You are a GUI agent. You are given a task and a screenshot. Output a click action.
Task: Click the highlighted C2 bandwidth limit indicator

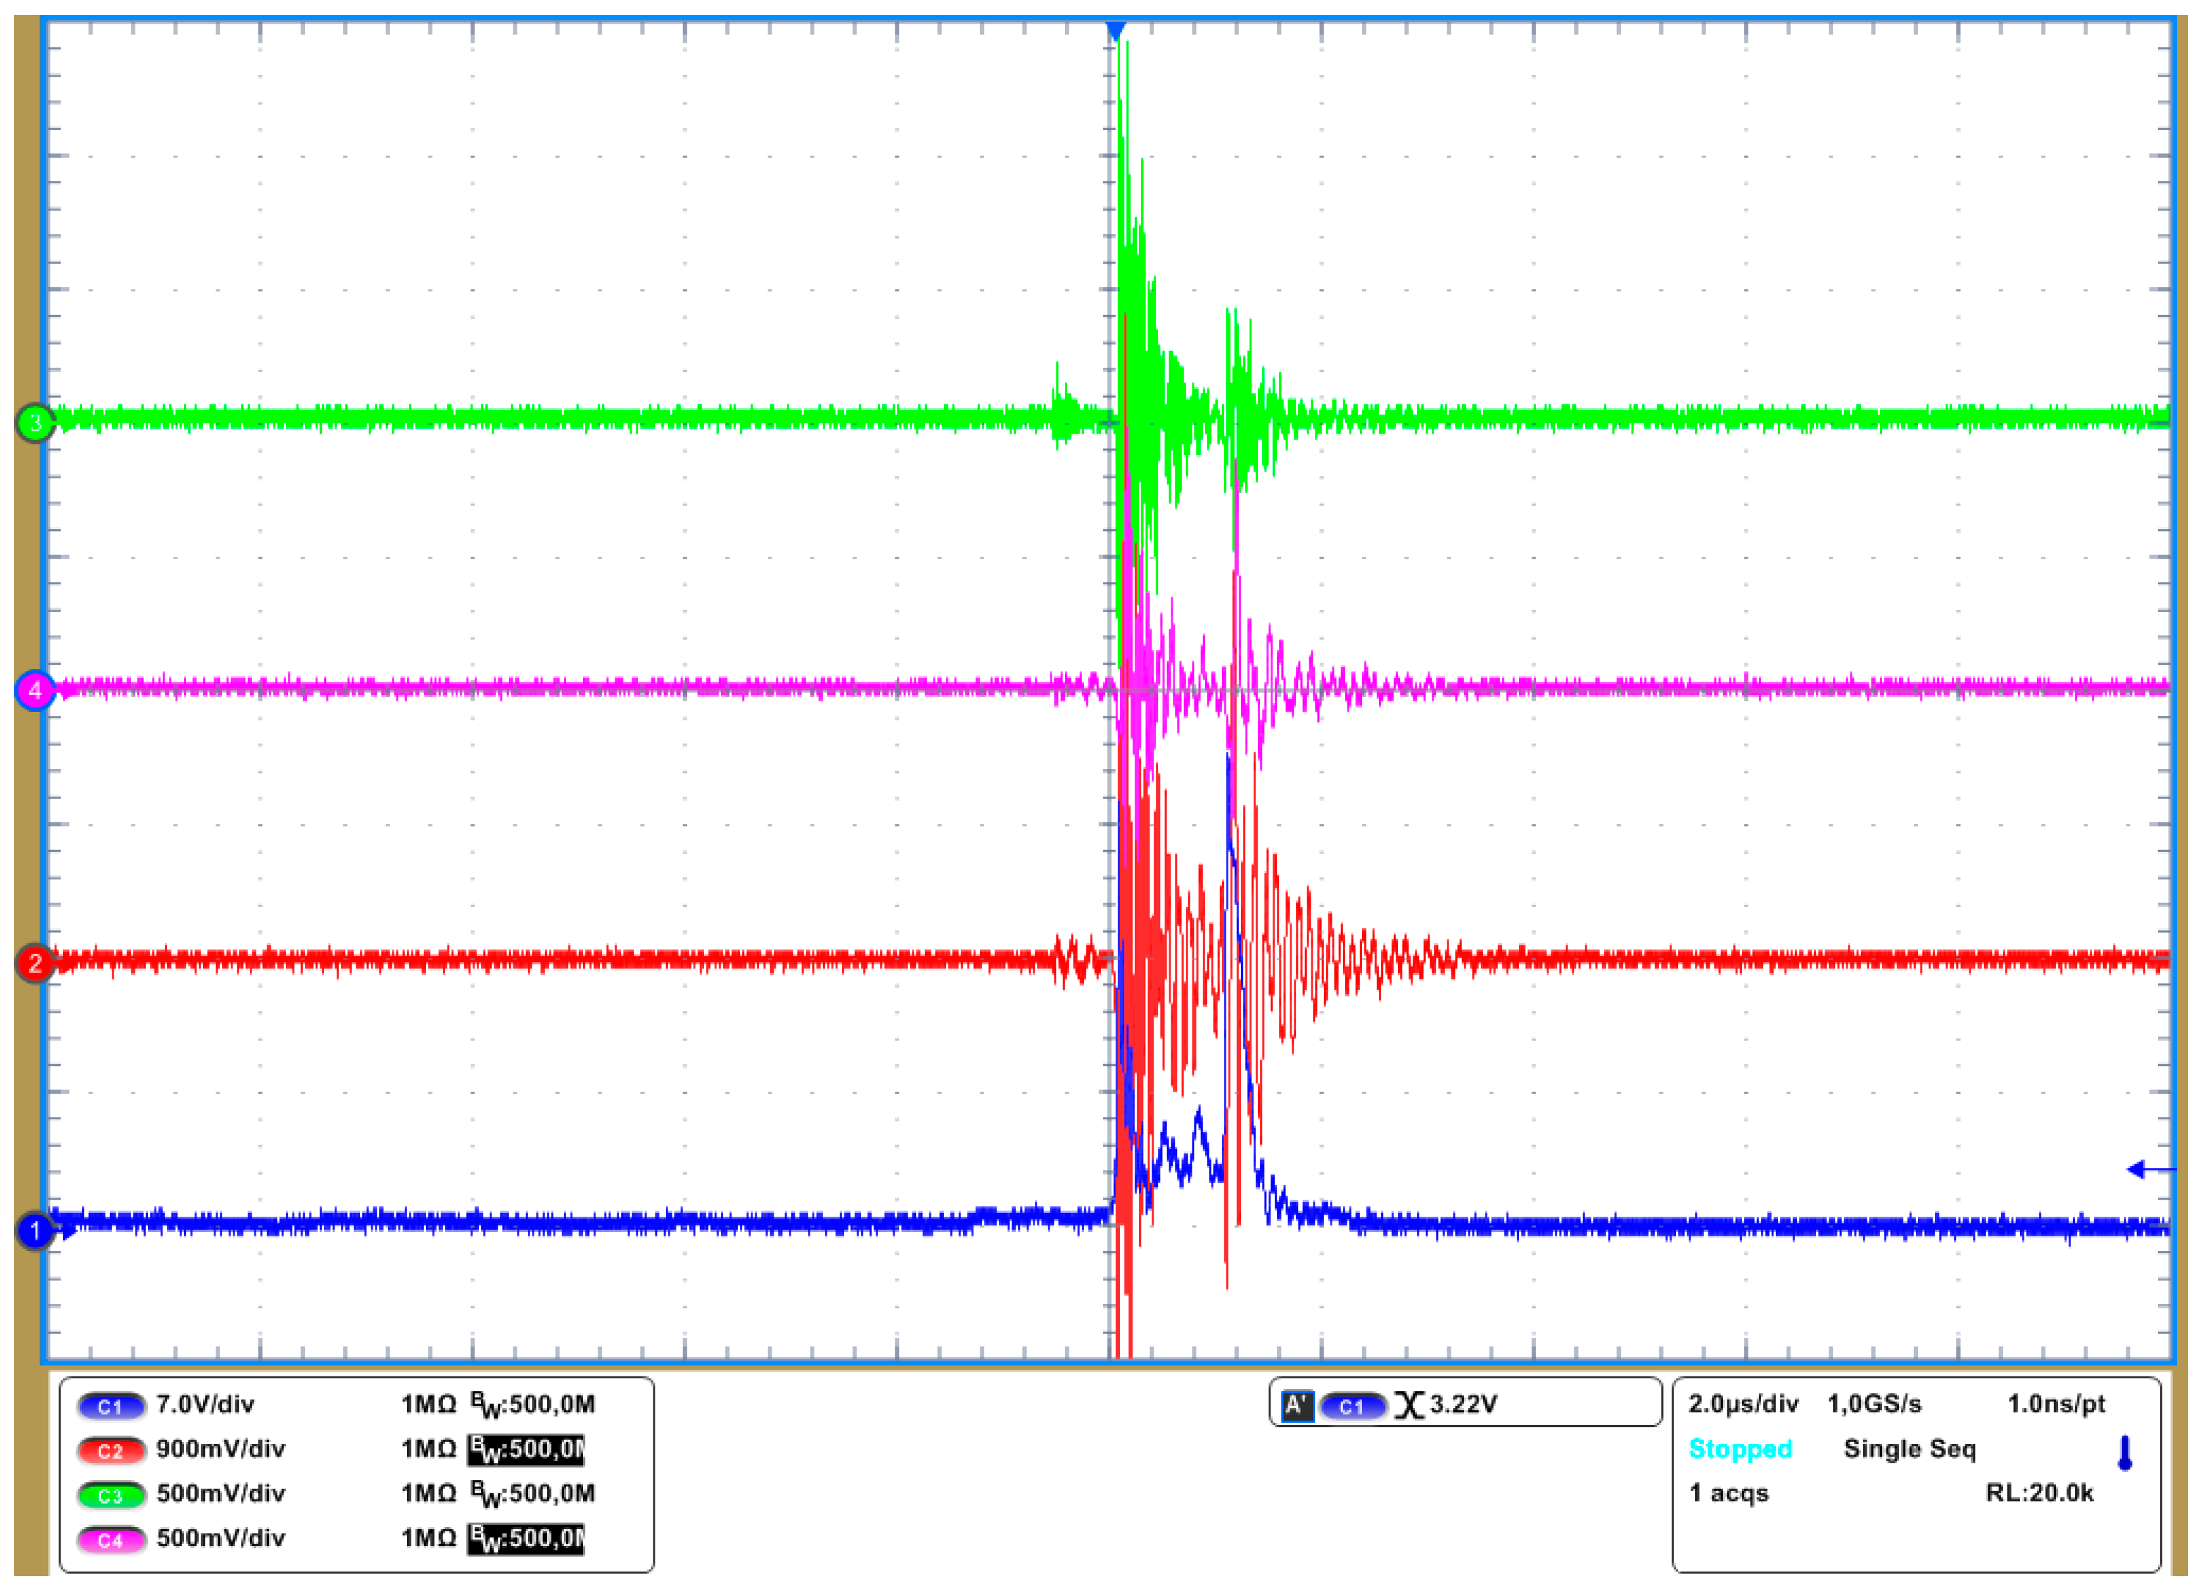tap(525, 1449)
